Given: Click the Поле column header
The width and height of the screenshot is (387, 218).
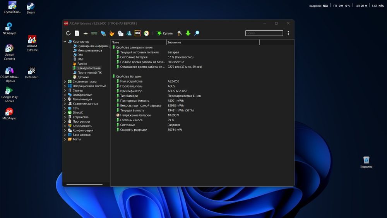Looking at the screenshot, I should tap(139, 42).
